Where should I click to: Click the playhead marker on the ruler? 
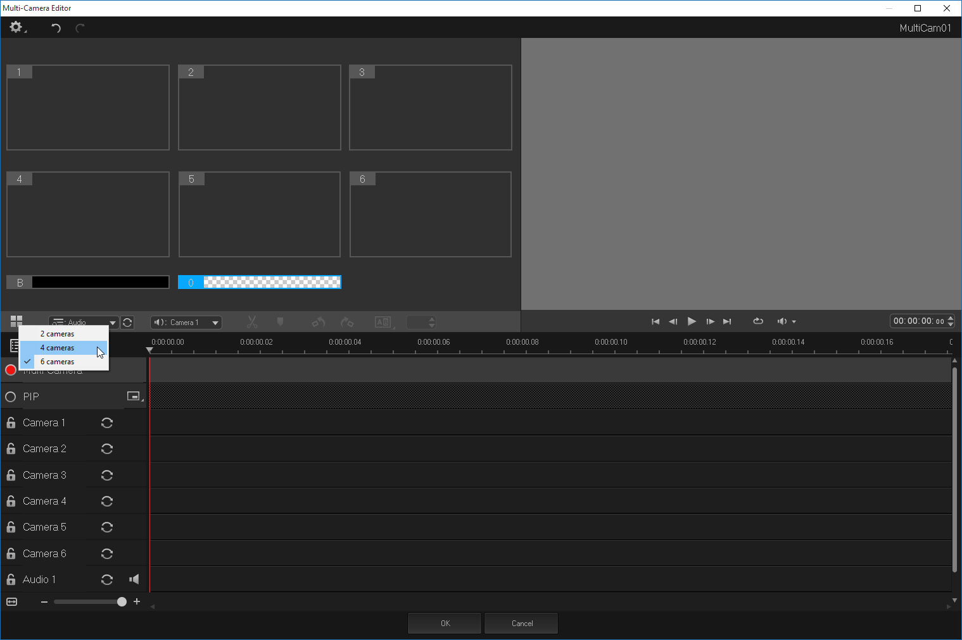[x=149, y=350]
